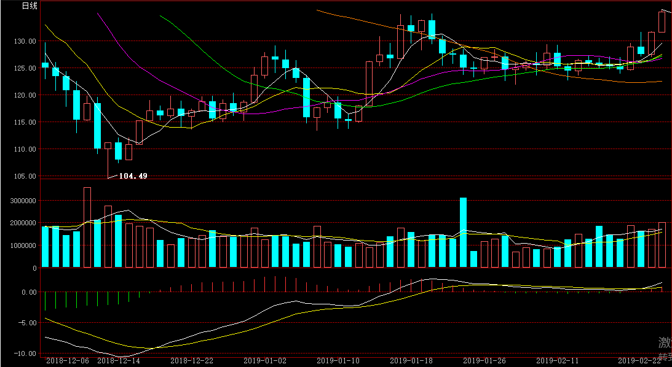Click the -10.00 MACD axis label
Viewport: 672px width, 367px height.
pyautogui.click(x=25, y=353)
